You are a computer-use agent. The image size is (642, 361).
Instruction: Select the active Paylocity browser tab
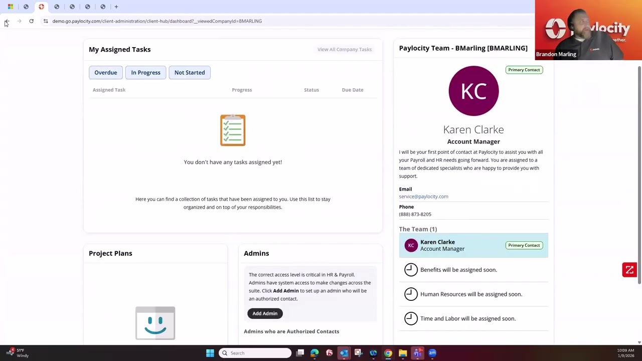(41, 7)
